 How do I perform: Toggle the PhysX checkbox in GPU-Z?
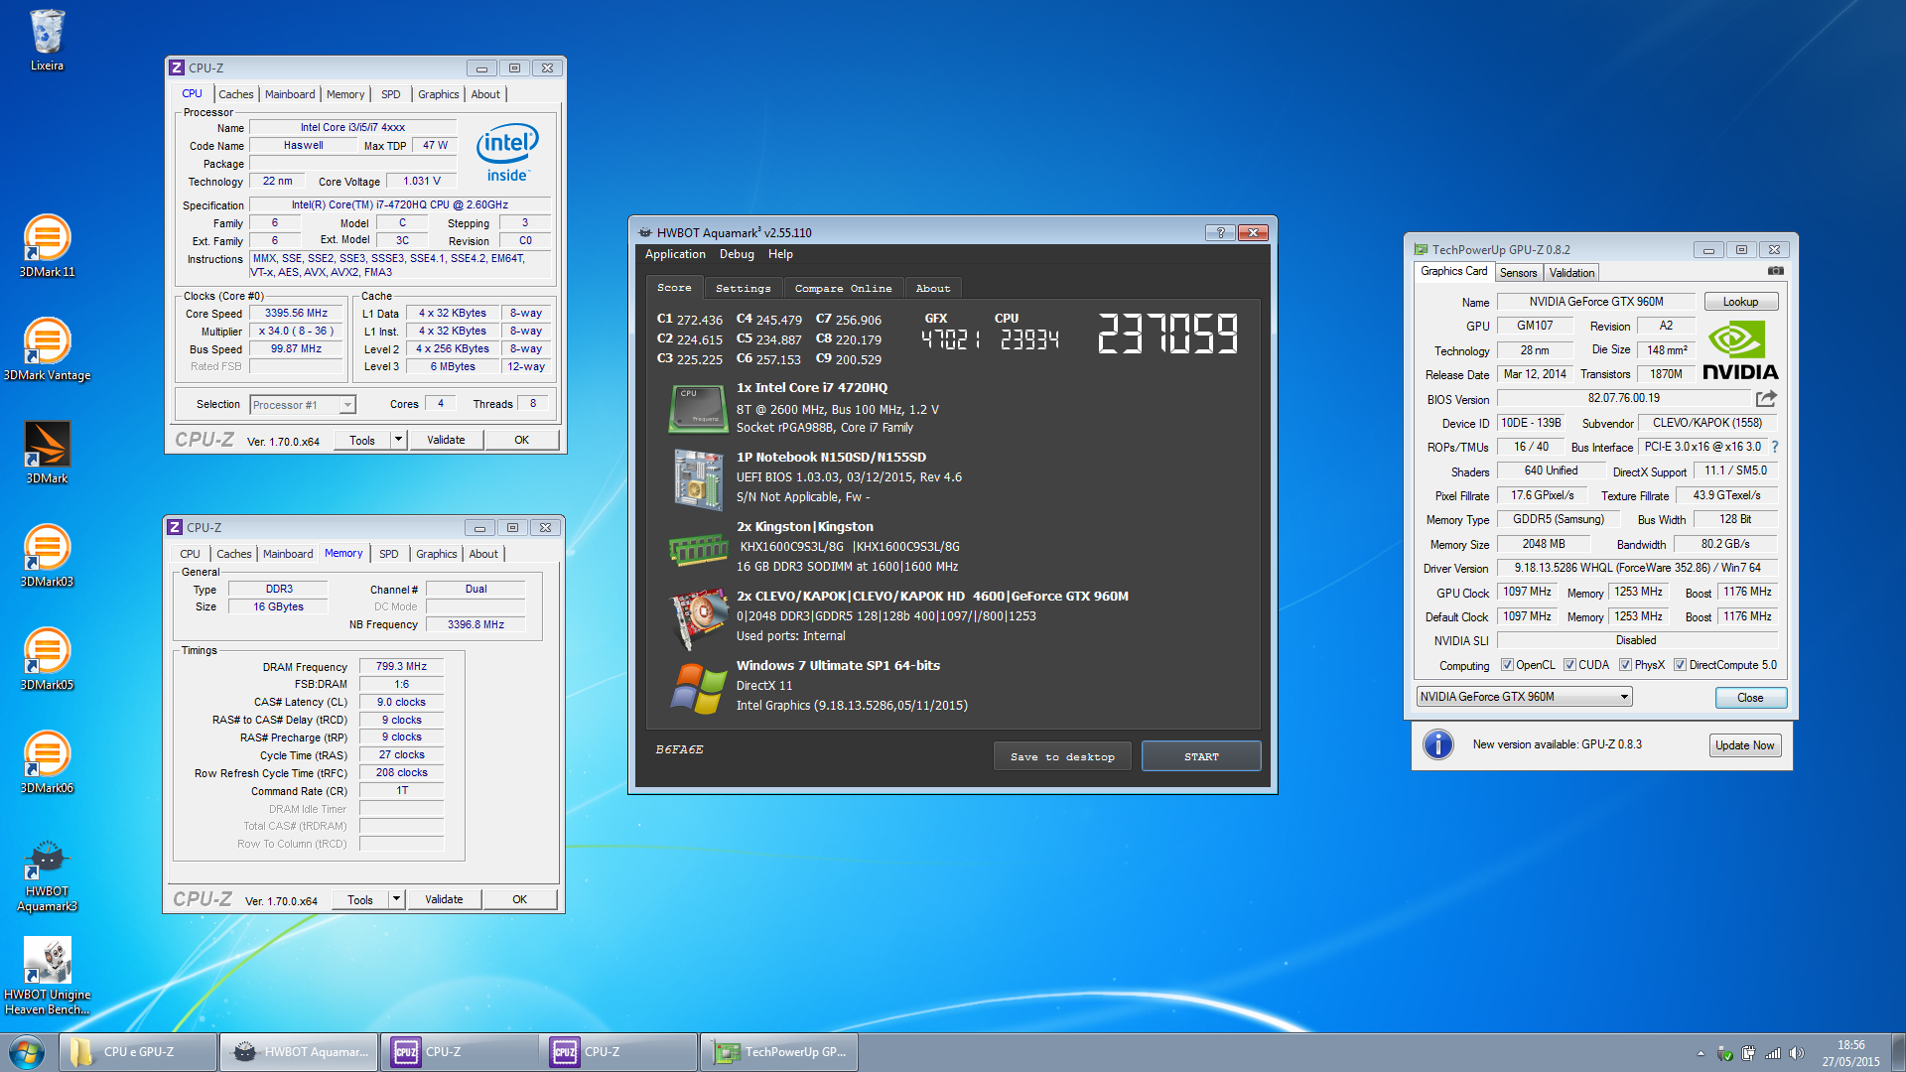(1625, 665)
